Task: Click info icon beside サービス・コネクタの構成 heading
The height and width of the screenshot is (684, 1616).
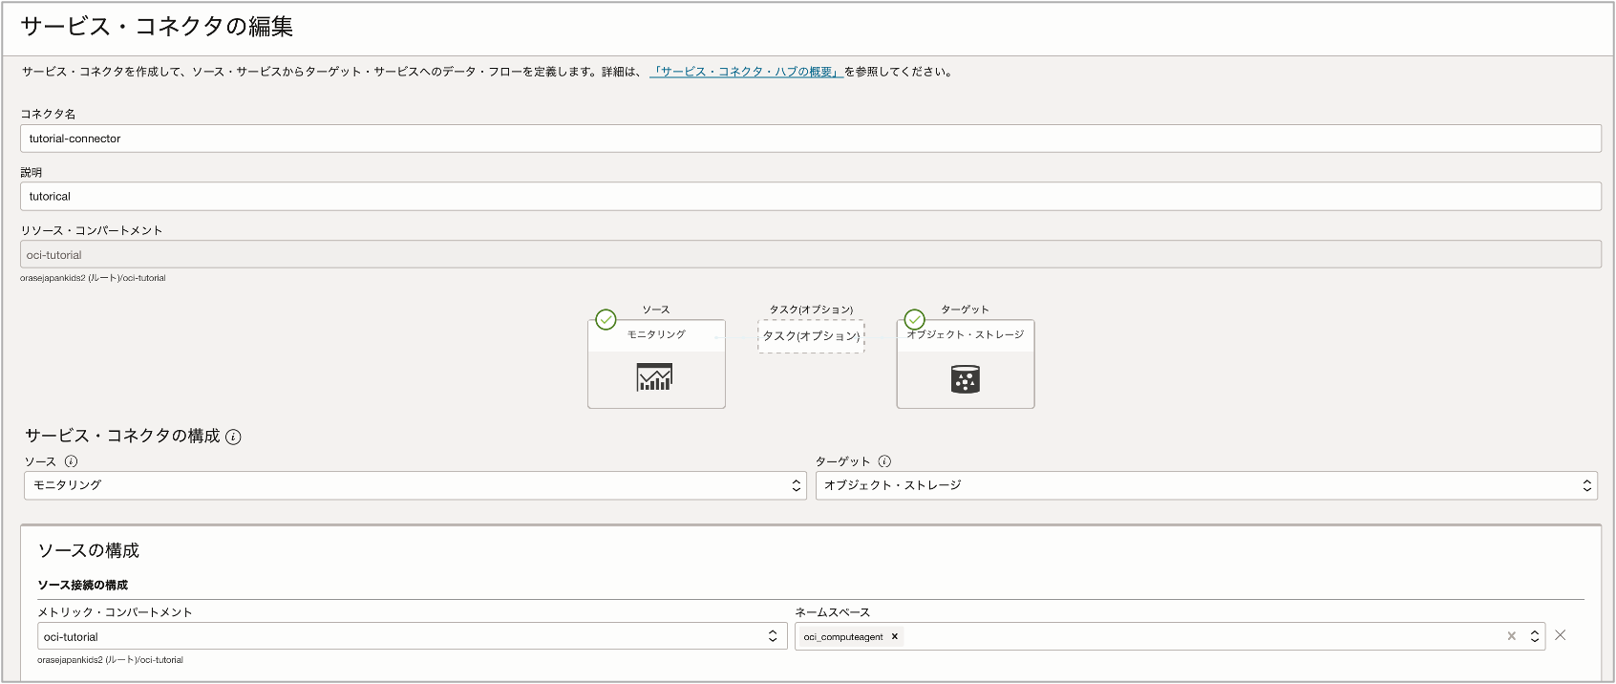Action: click(233, 437)
